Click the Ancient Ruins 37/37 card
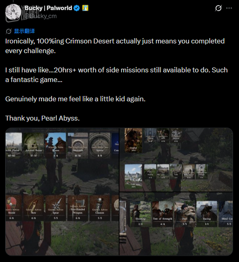239x262 pixels. pos(33,145)
